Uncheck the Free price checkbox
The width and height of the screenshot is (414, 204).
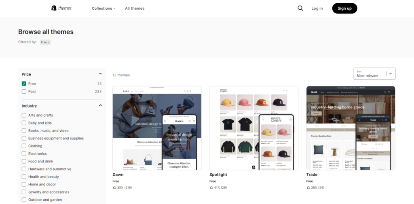point(24,84)
